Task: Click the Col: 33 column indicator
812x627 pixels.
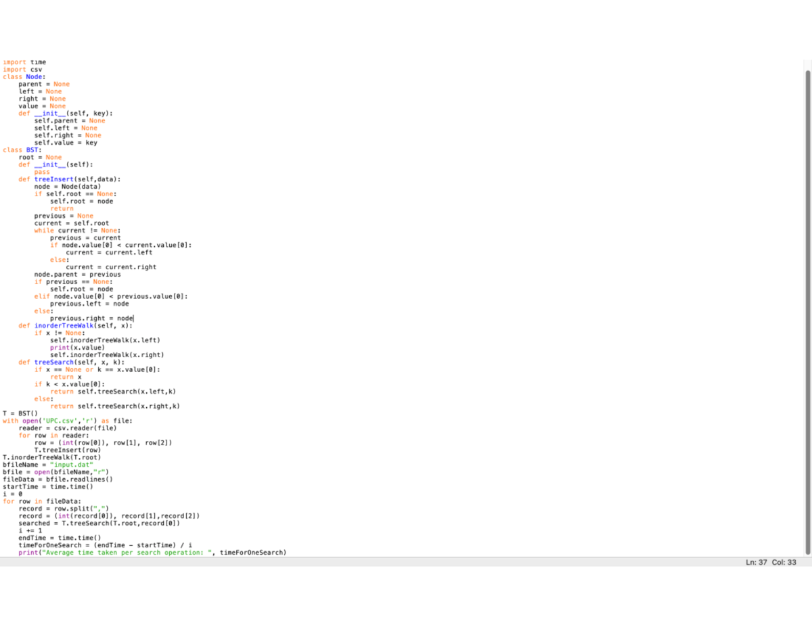Action: coord(784,563)
